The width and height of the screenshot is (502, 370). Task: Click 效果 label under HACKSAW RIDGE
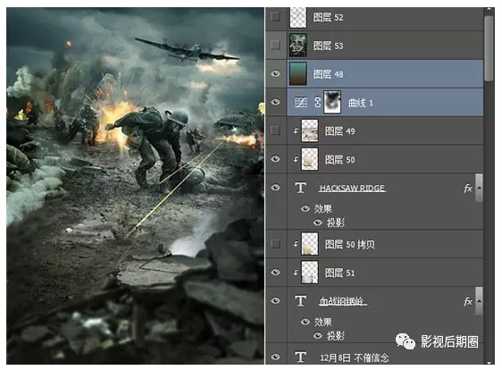[x=322, y=209]
